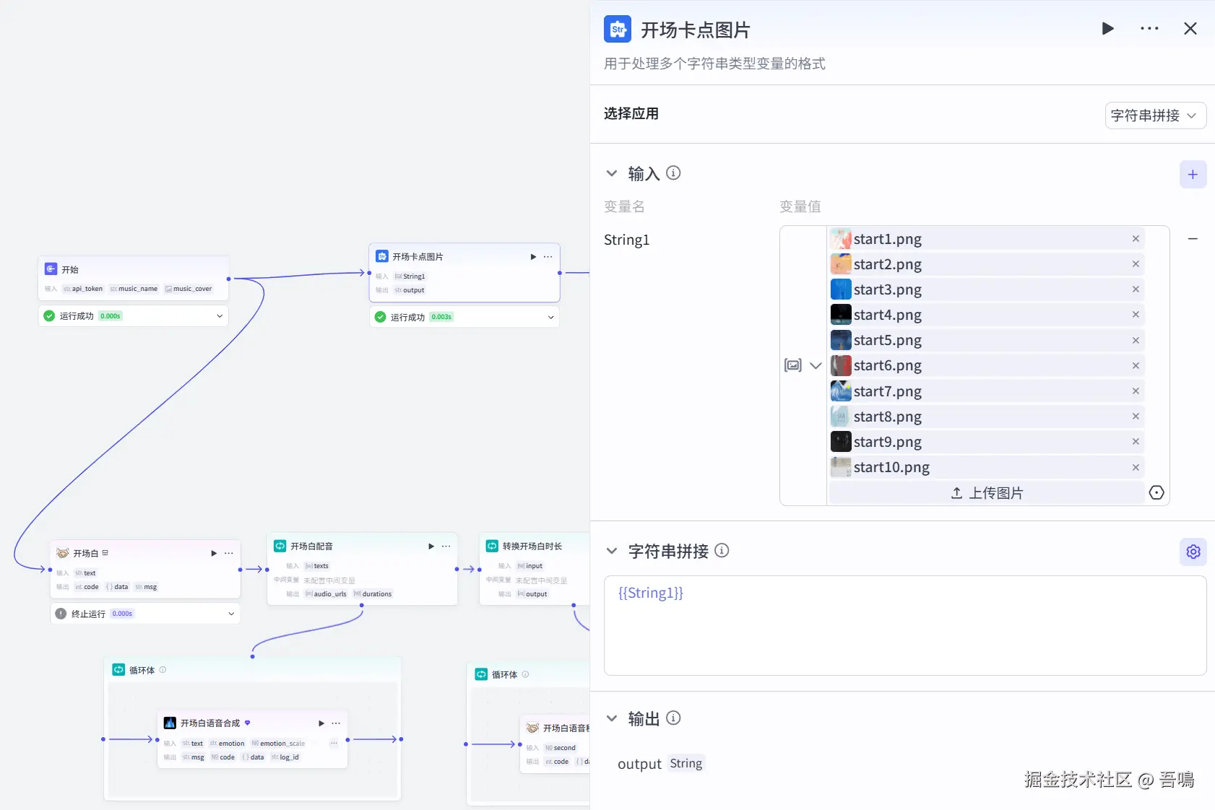The image size is (1215, 810).
Task: Delete start3.png entry
Action: [1136, 289]
